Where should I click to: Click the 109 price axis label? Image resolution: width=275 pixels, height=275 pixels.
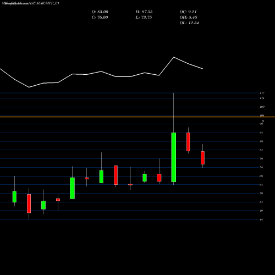[x=262, y=107]
